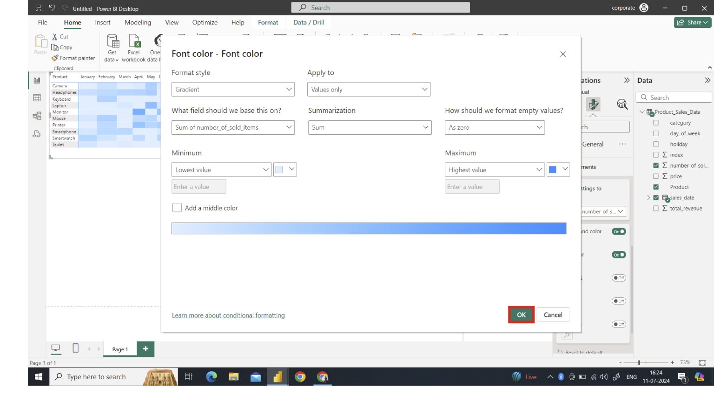Image resolution: width=714 pixels, height=401 pixels.
Task: Check the Add a middle color checkbox
Action: (177, 208)
